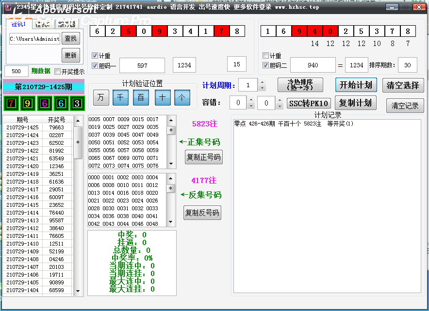Click the 复制正号码 button

(x=203, y=157)
